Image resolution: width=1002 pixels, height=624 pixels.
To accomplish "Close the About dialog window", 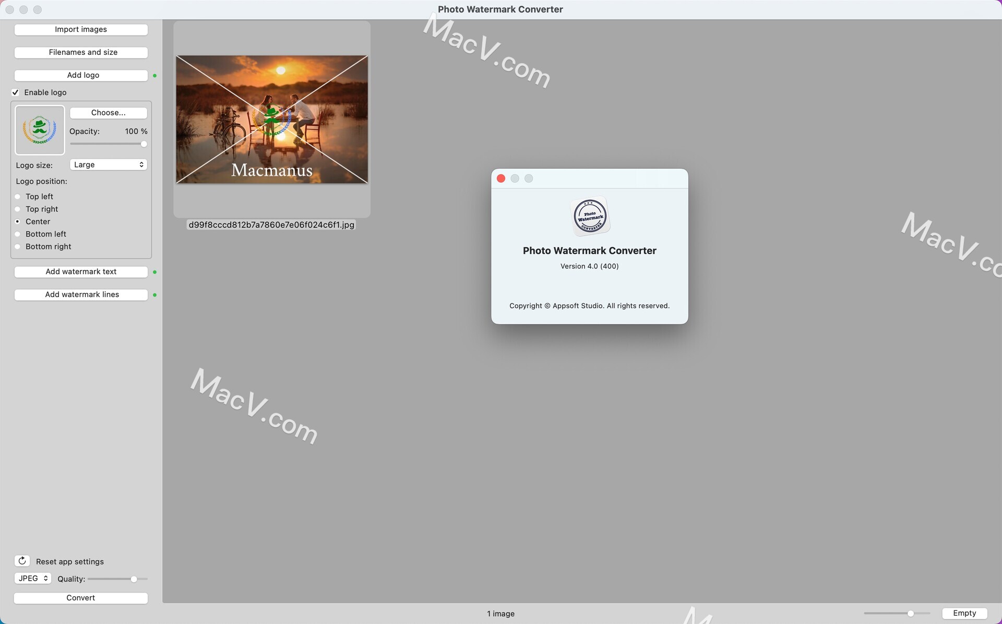I will tap(500, 178).
